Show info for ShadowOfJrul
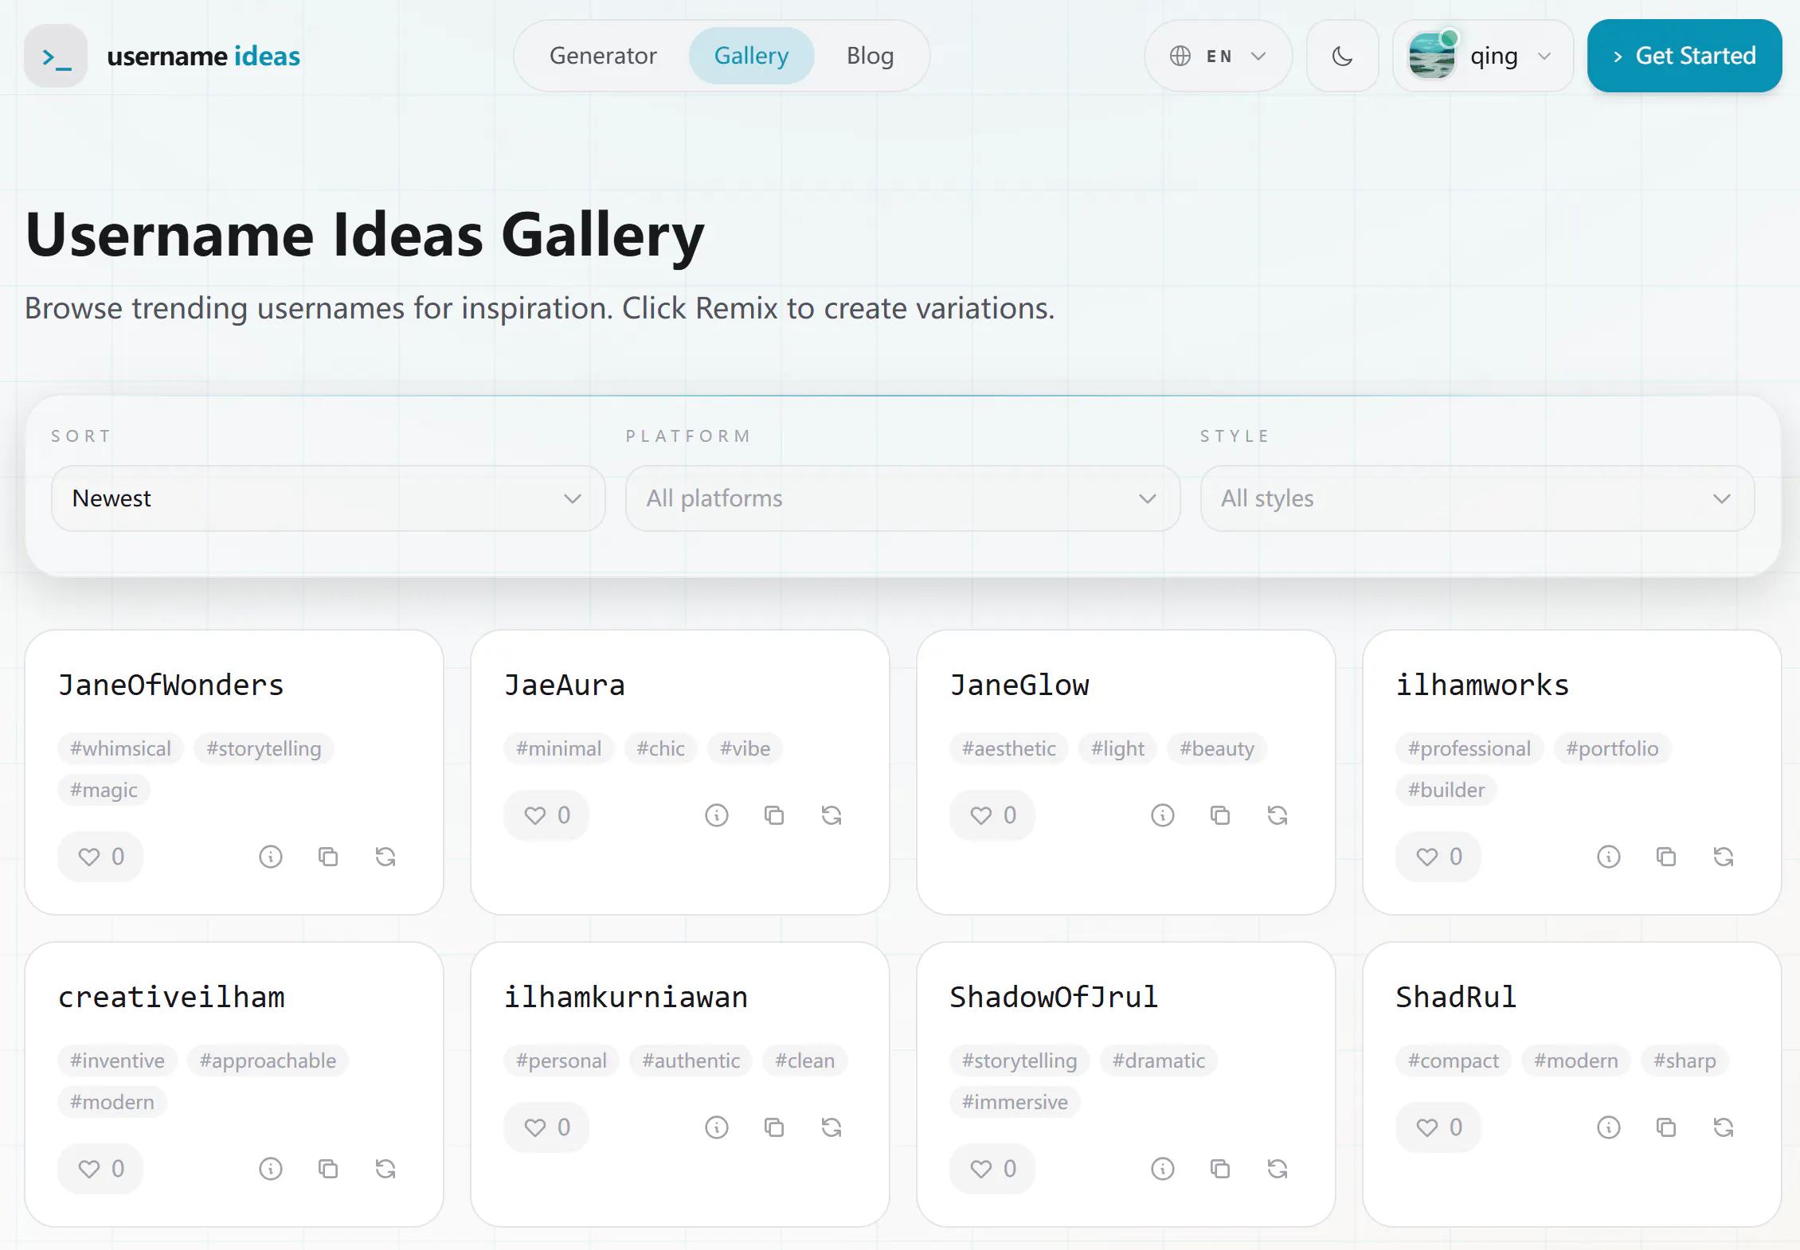 (1163, 1169)
